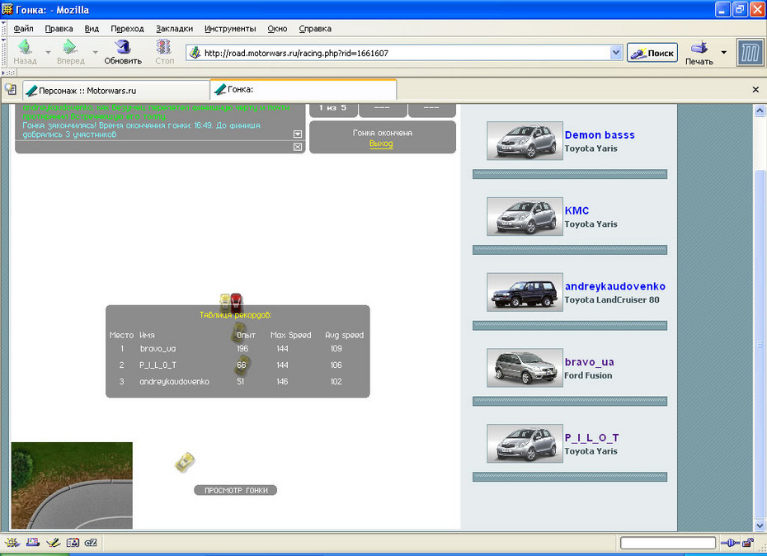Click the ПРОСМОТР ГОНКИ replay button

(236, 490)
